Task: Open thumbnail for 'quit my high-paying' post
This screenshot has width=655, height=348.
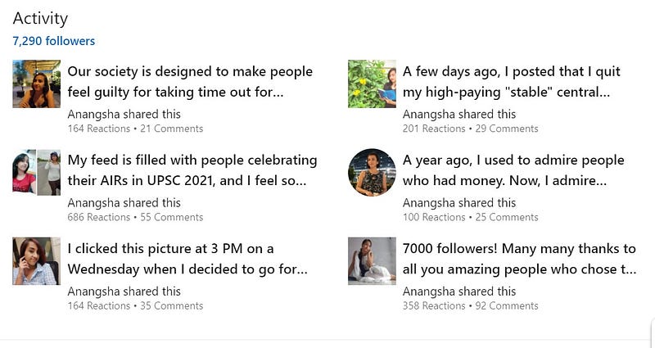Action: 372,84
